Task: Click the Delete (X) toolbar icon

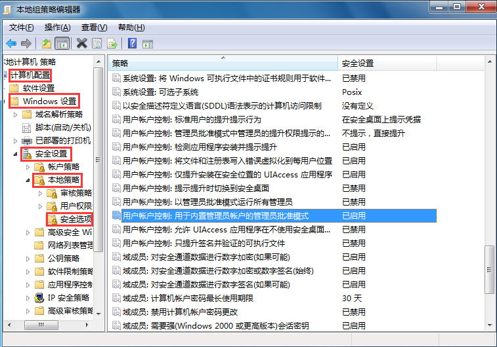Action: pos(82,43)
